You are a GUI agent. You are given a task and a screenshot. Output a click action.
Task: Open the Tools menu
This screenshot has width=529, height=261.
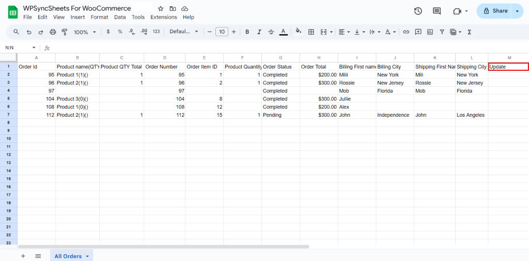click(x=138, y=17)
